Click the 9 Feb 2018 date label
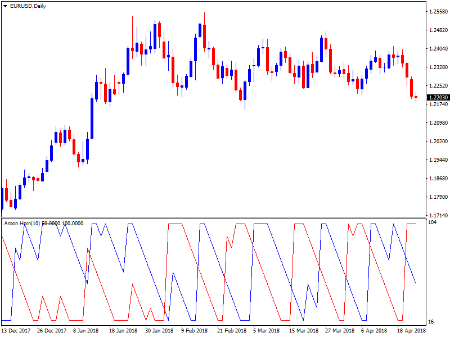The width and height of the screenshot is (450, 337). click(194, 331)
